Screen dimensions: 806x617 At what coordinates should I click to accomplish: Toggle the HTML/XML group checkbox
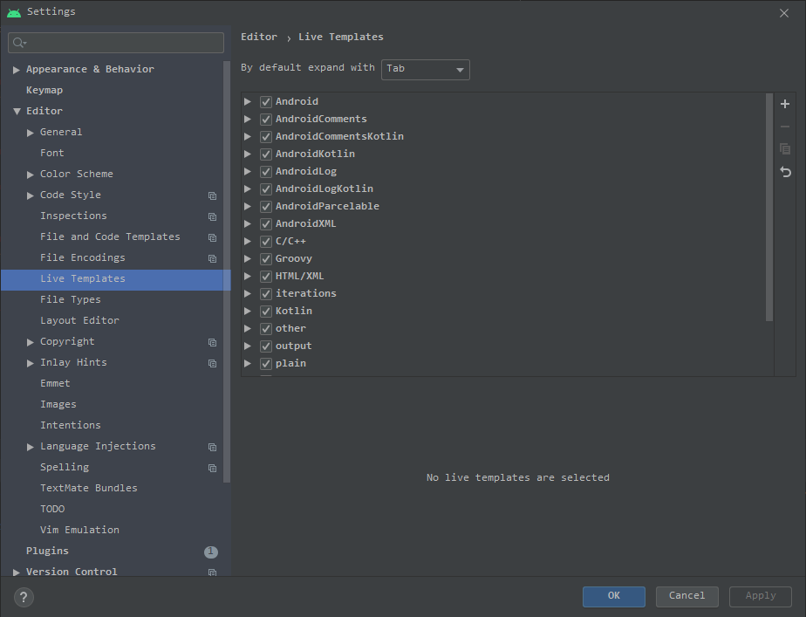tap(265, 276)
